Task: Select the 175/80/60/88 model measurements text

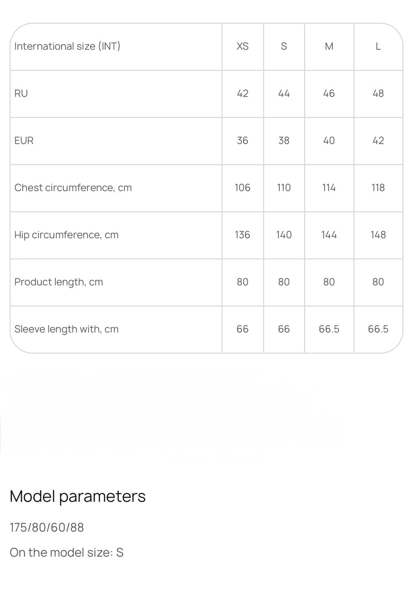Action: tap(46, 528)
